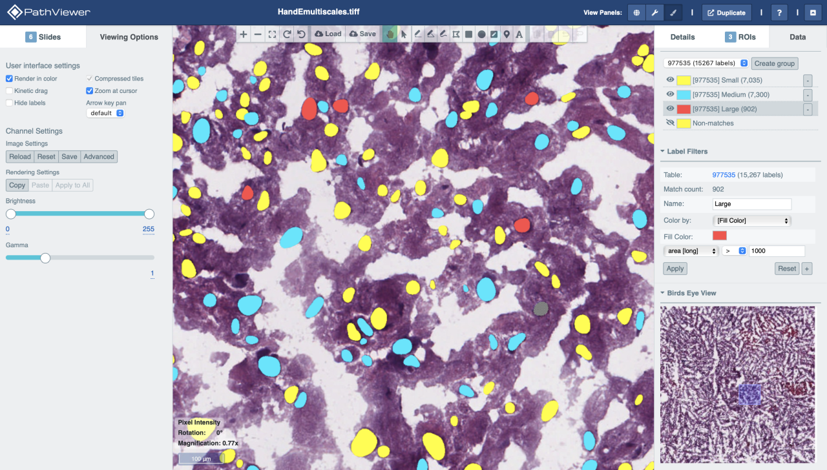Choose the polygon pencil tool

[x=430, y=34]
